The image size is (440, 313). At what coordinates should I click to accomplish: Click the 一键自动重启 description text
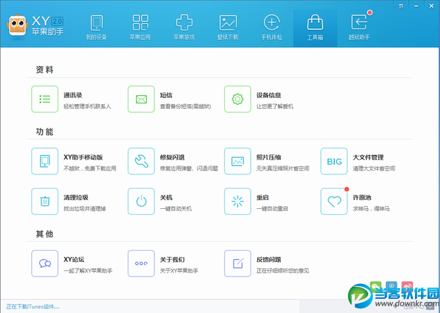point(272,209)
